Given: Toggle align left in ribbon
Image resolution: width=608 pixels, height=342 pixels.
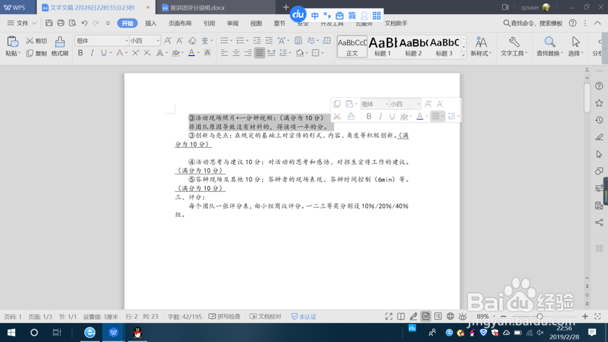Looking at the screenshot, I should pyautogui.click(x=224, y=53).
